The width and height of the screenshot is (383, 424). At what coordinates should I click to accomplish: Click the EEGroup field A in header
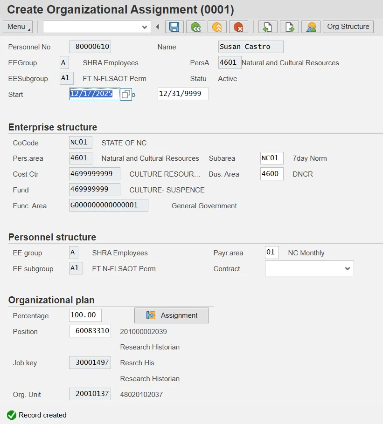[64, 63]
